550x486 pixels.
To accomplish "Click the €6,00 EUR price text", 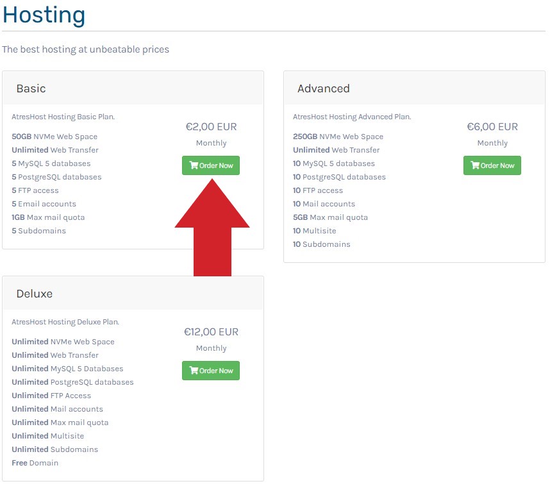I will click(x=492, y=127).
